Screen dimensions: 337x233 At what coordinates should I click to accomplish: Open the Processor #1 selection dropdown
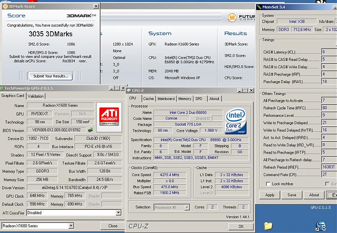[x=187, y=207]
